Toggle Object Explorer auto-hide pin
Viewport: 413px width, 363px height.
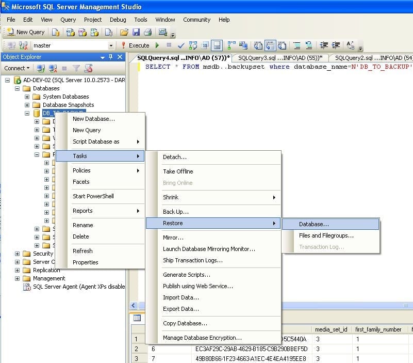coord(111,57)
